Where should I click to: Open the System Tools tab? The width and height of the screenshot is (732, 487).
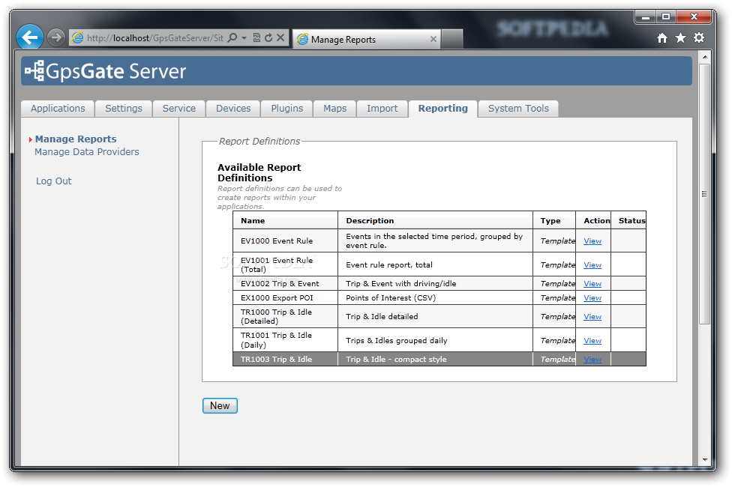tap(519, 108)
